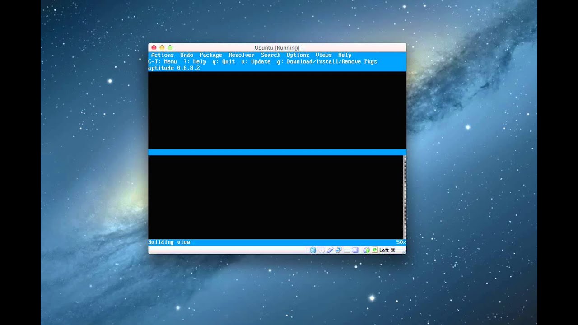578x325 pixels.
Task: Click the optical disc status icon
Action: [x=322, y=250]
